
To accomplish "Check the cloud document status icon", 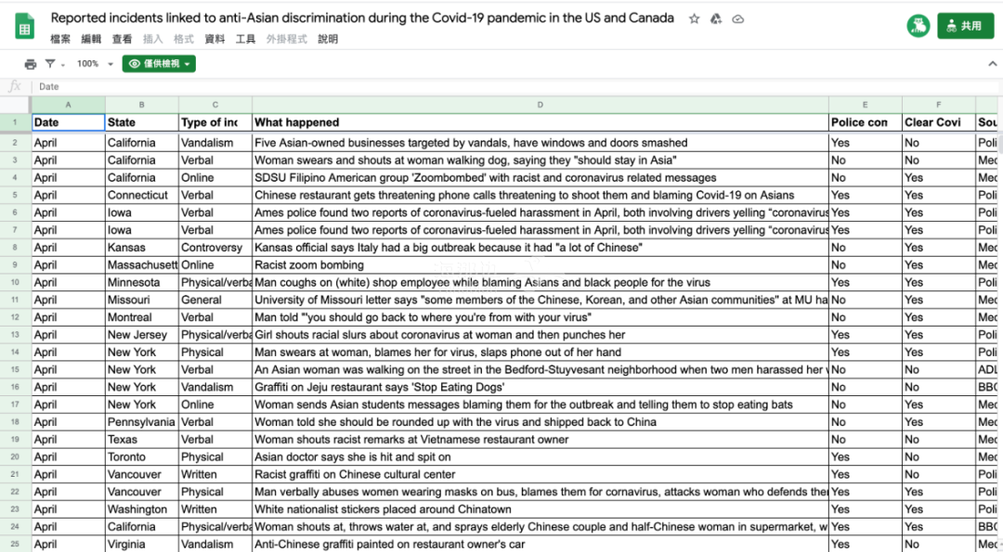I will (x=737, y=19).
